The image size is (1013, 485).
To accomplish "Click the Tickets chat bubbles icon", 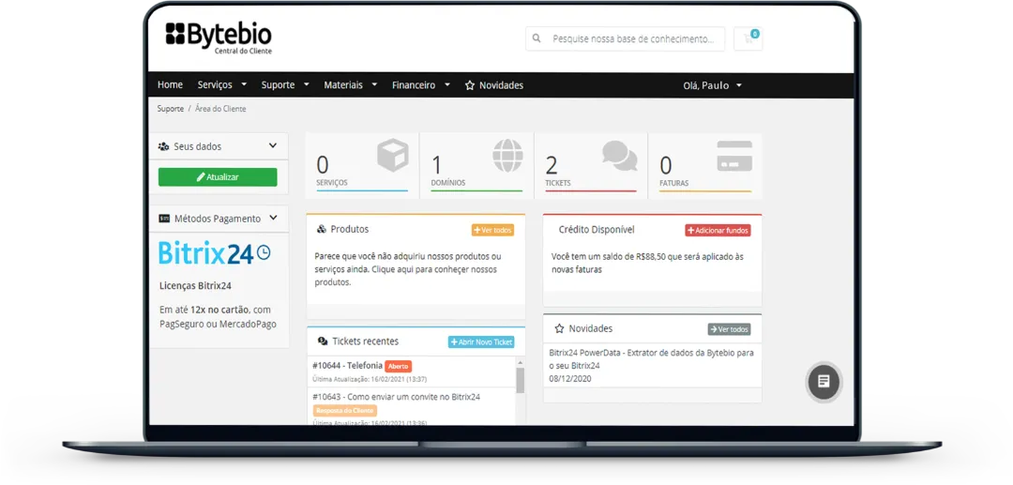I will [x=620, y=156].
